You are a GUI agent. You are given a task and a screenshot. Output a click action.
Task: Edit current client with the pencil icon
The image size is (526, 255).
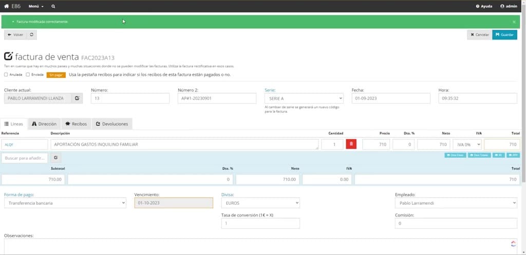(77, 98)
